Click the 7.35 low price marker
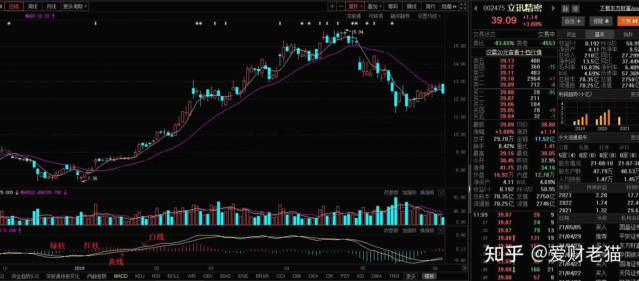Screen dimensions: 639x281 pyautogui.click(x=92, y=178)
